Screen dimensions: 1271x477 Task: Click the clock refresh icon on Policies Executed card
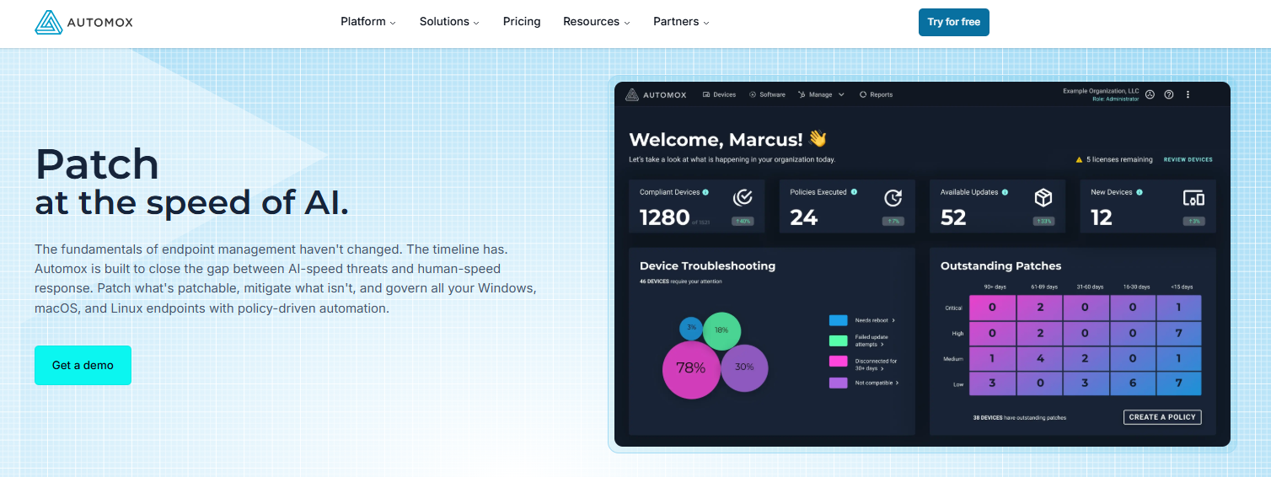893,198
